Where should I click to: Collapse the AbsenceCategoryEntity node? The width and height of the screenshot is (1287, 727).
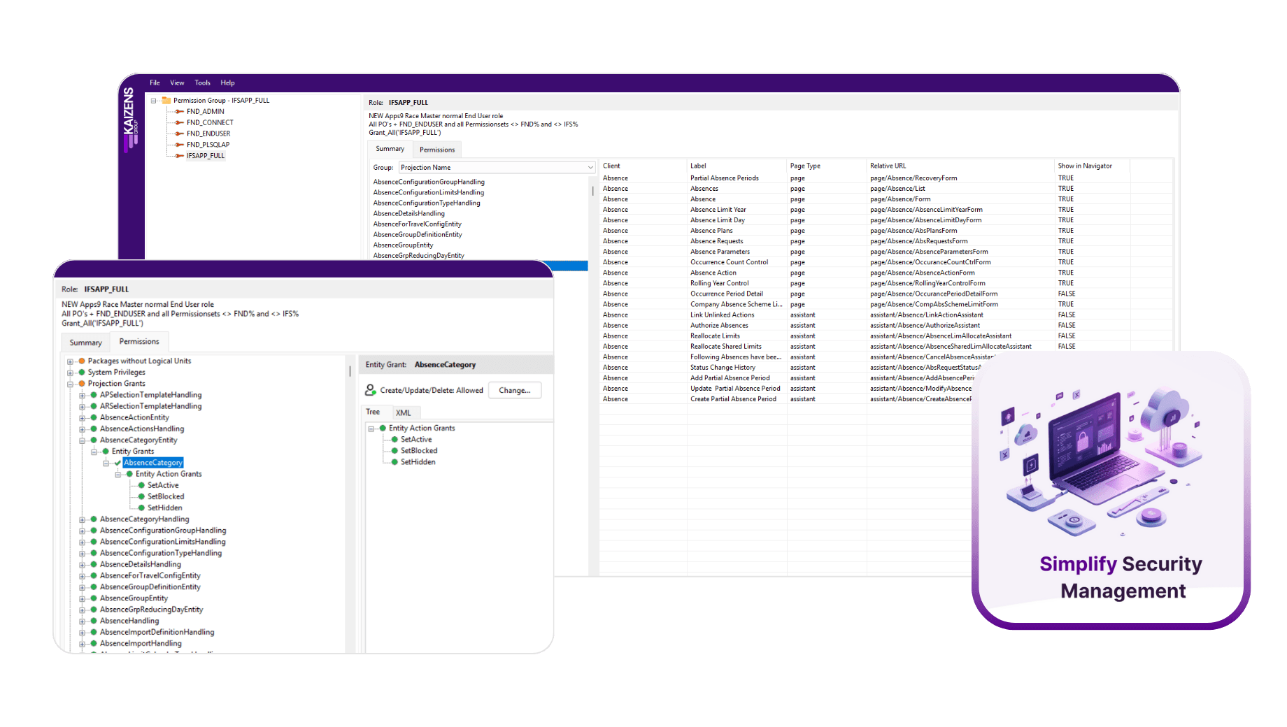pos(82,440)
